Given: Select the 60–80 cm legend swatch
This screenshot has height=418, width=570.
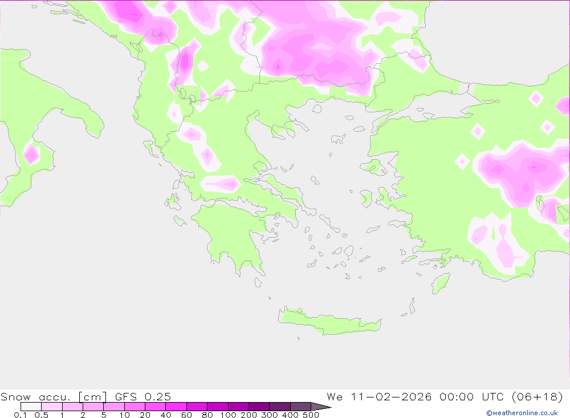Looking at the screenshot, I should (197, 407).
